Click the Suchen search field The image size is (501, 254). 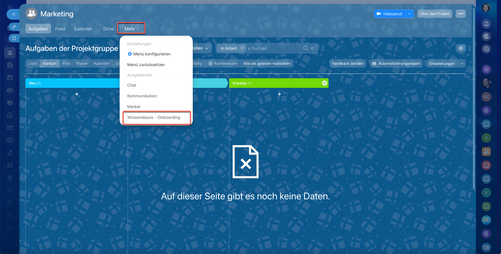(x=274, y=48)
